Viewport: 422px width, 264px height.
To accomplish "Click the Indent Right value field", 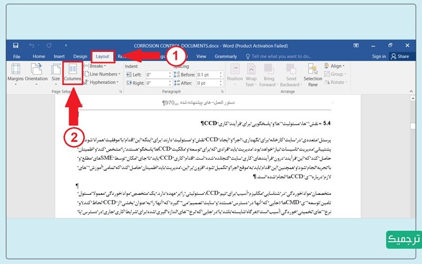I will point(157,83).
